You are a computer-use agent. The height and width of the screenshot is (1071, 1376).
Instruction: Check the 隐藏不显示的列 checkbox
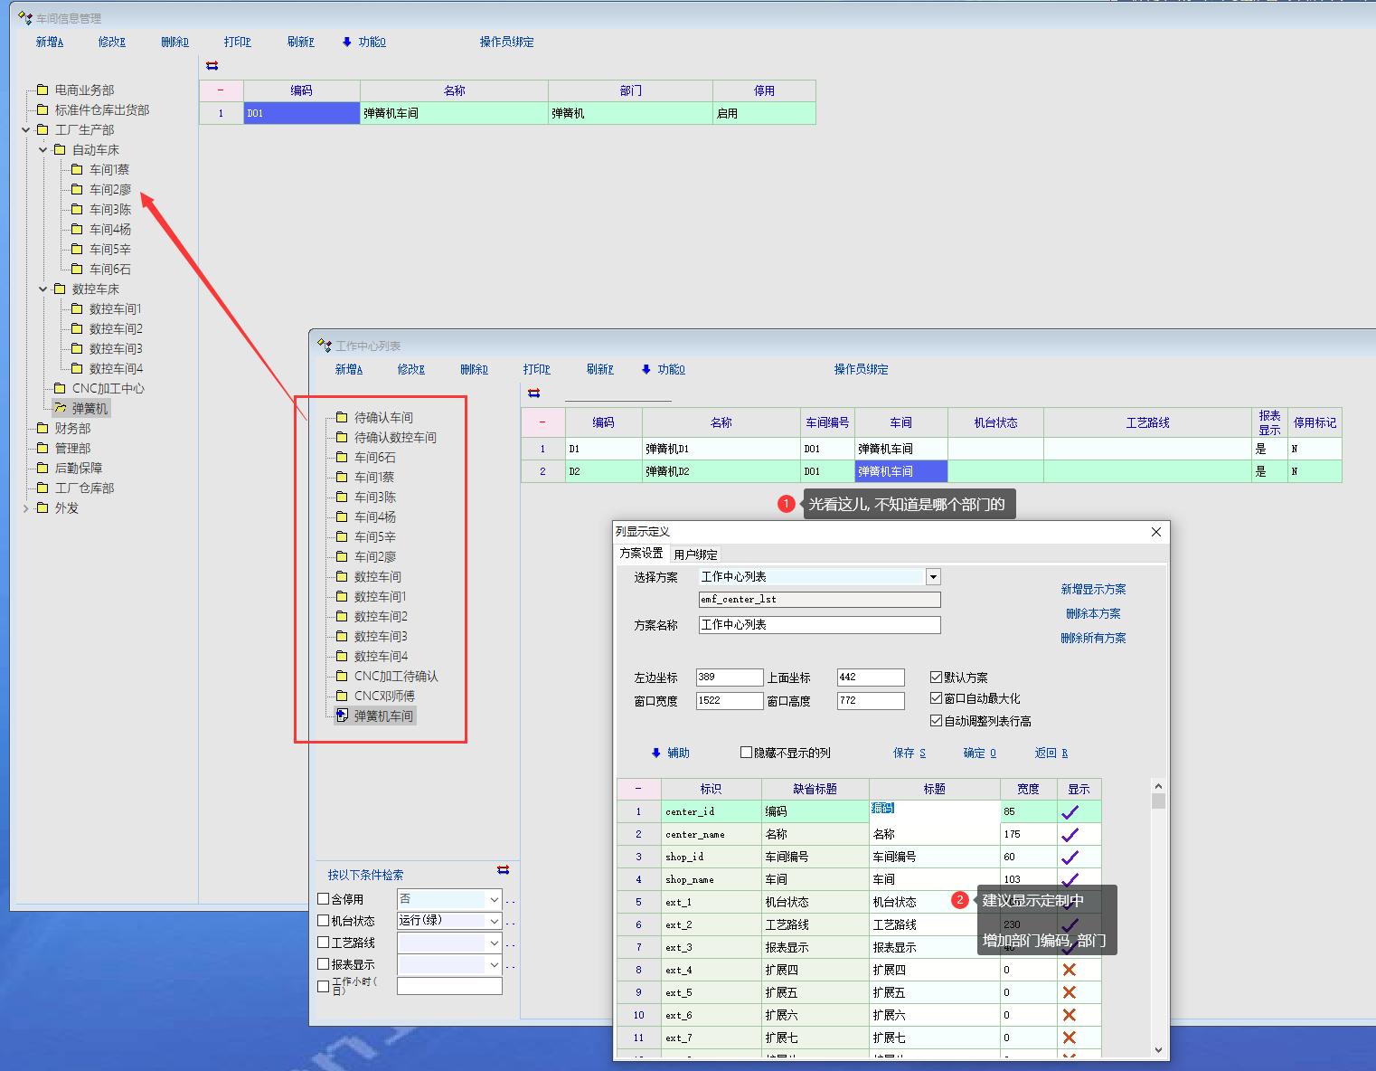point(746,753)
